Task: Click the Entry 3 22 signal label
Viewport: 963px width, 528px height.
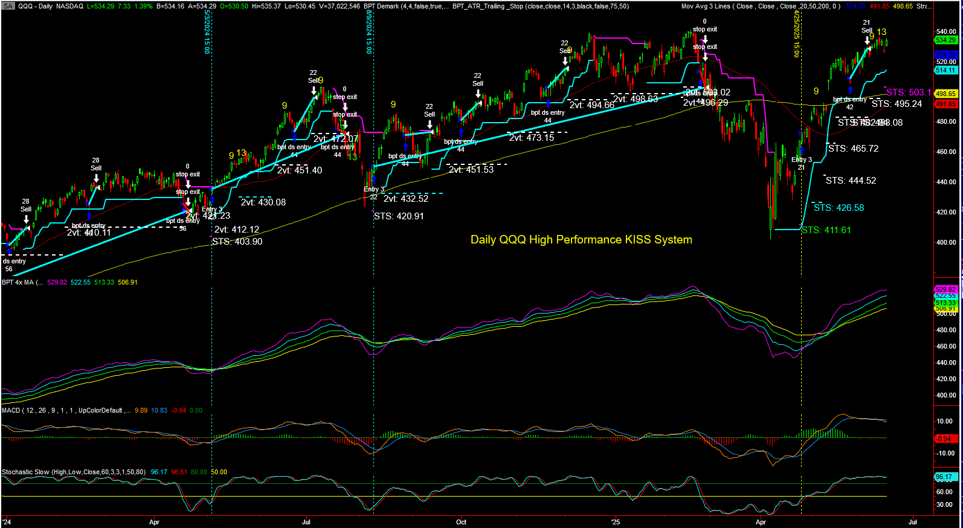Action: click(x=374, y=193)
